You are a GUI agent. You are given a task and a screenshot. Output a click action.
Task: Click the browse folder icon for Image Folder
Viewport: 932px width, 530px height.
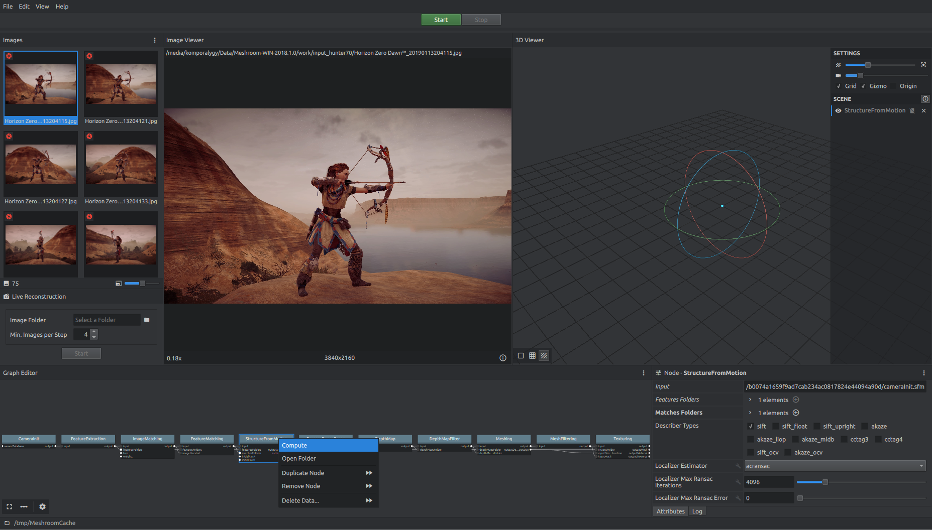[x=147, y=320]
